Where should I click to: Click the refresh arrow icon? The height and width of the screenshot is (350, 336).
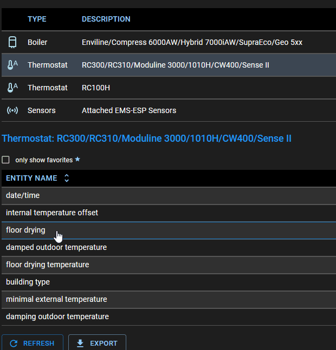click(x=14, y=344)
